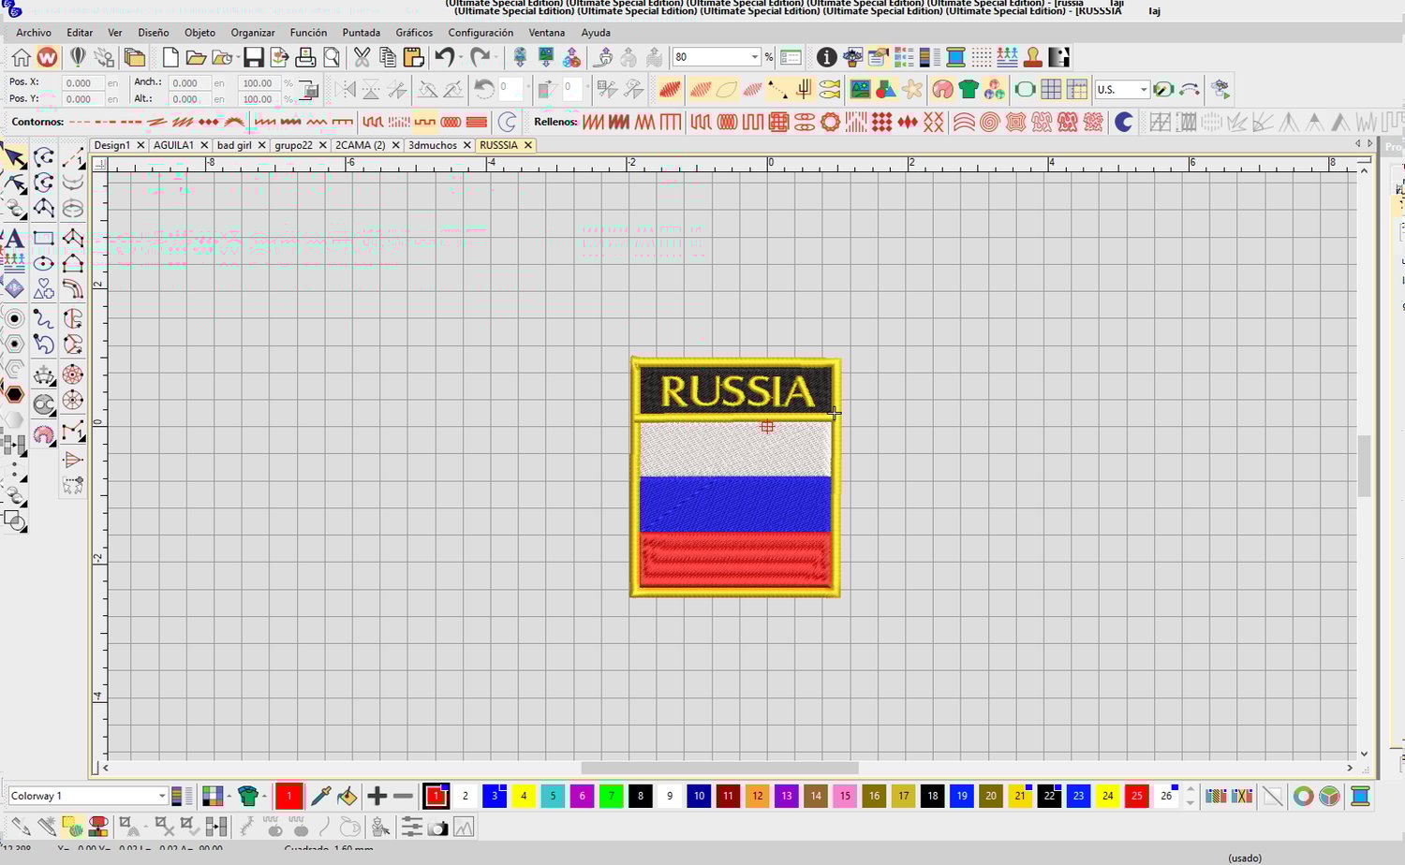Select the paint bucket color tool

347,797
